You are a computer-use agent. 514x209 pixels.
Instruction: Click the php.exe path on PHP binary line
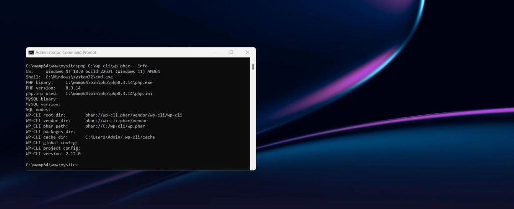[x=109, y=82]
